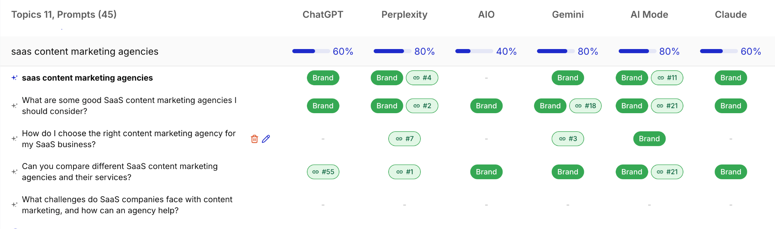Open Gemini link badge #3

tap(568, 139)
